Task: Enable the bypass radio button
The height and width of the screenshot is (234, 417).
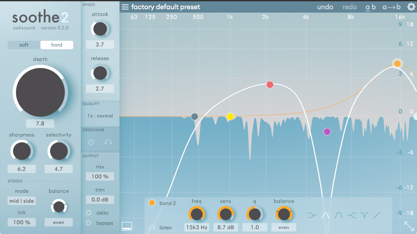Action: tap(88, 223)
